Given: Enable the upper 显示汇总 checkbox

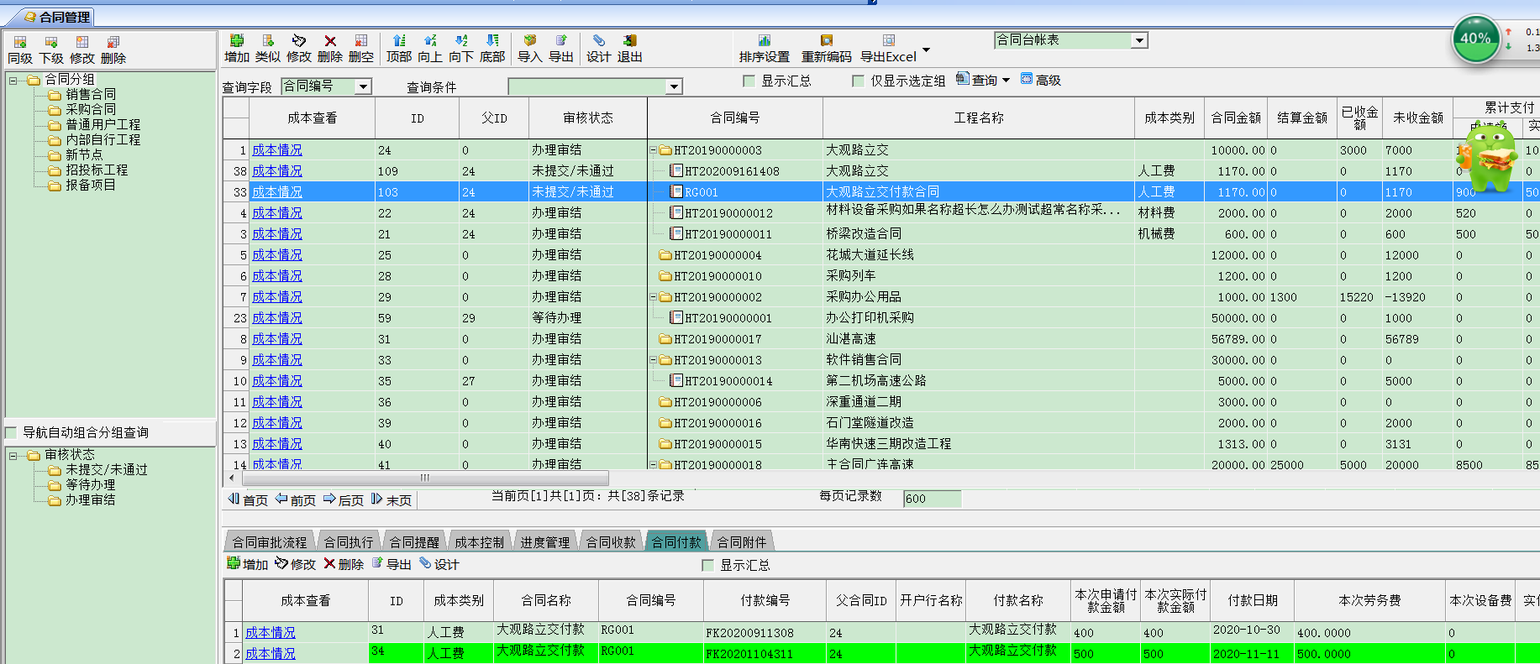Looking at the screenshot, I should [x=749, y=81].
